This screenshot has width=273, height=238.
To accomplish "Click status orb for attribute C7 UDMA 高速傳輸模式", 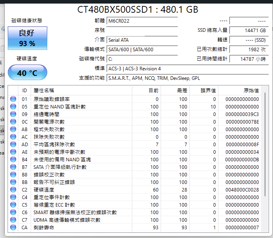I will 13,220.
